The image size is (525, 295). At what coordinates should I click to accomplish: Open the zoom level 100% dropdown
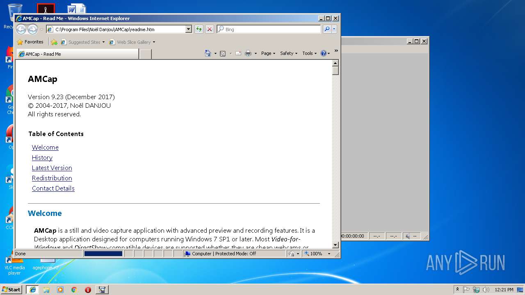pyautogui.click(x=329, y=254)
